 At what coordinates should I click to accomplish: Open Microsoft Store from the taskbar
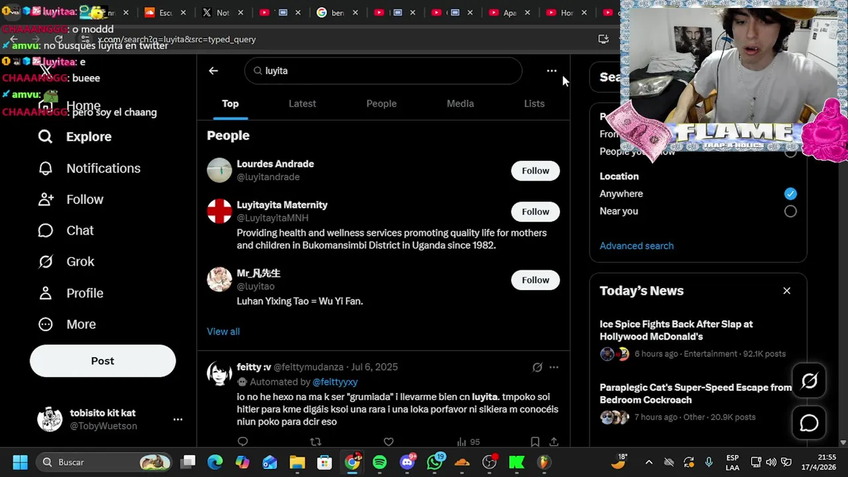coord(324,462)
